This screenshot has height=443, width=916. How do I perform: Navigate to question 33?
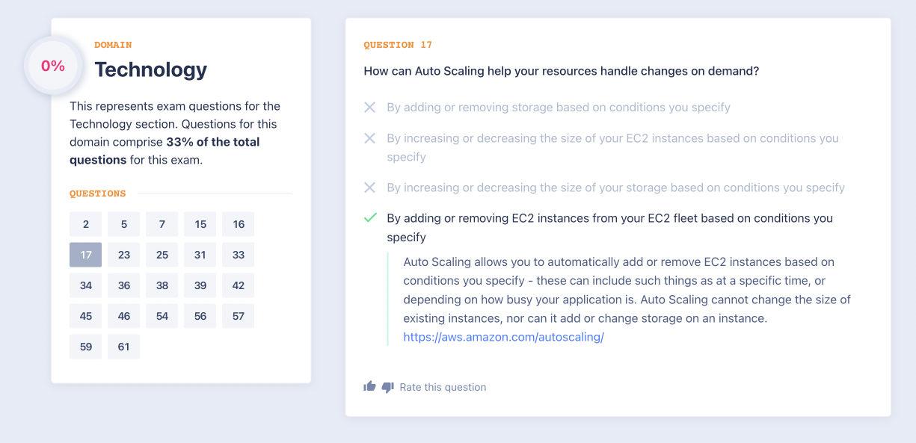pyautogui.click(x=239, y=255)
